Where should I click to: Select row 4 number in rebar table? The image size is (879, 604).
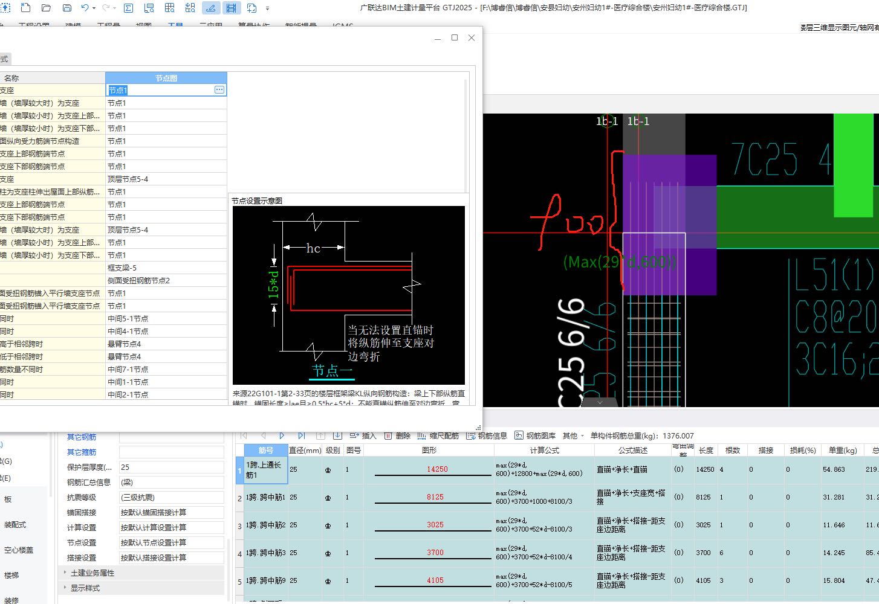(239, 553)
